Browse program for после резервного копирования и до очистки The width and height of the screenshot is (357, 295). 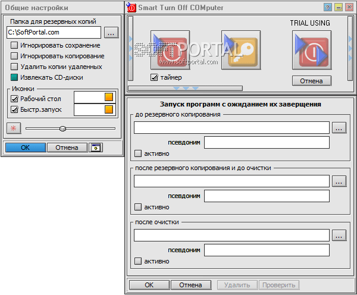(x=339, y=181)
